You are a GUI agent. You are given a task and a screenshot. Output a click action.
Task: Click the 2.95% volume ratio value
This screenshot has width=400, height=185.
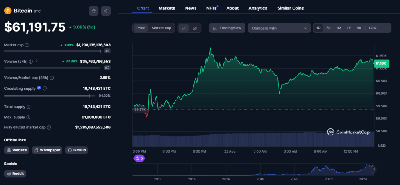(x=105, y=78)
